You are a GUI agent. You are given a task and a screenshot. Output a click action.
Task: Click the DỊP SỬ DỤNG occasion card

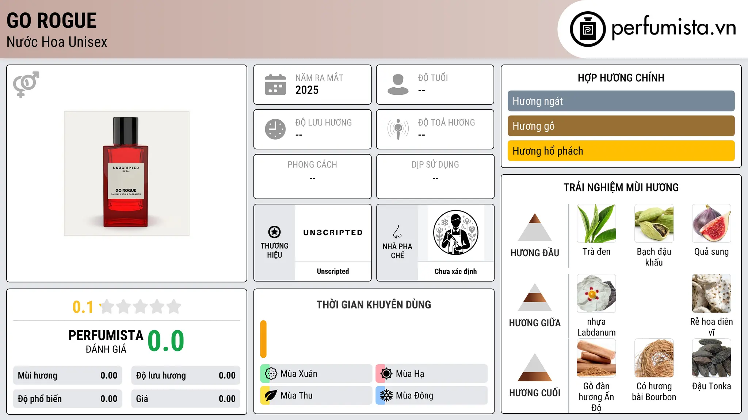click(435, 176)
